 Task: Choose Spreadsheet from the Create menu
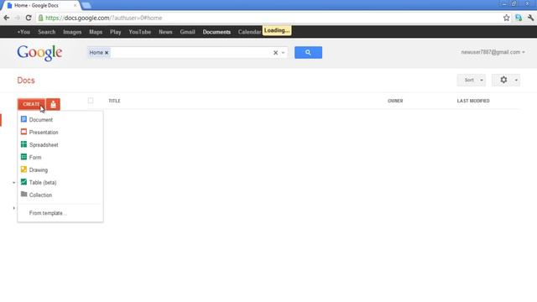[x=60, y=145]
